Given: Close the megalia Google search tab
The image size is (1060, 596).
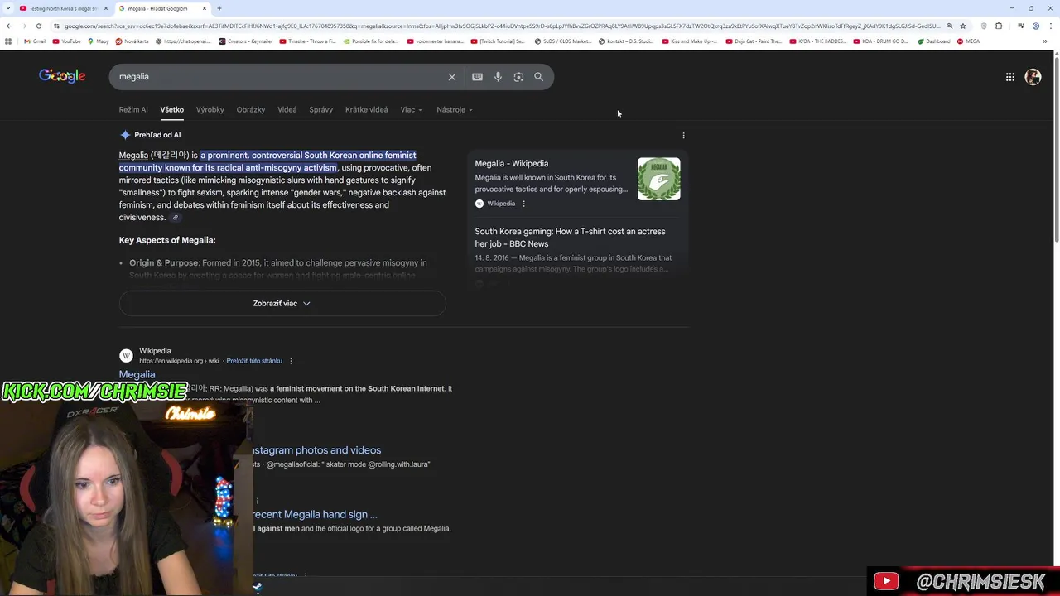Looking at the screenshot, I should tap(205, 8).
